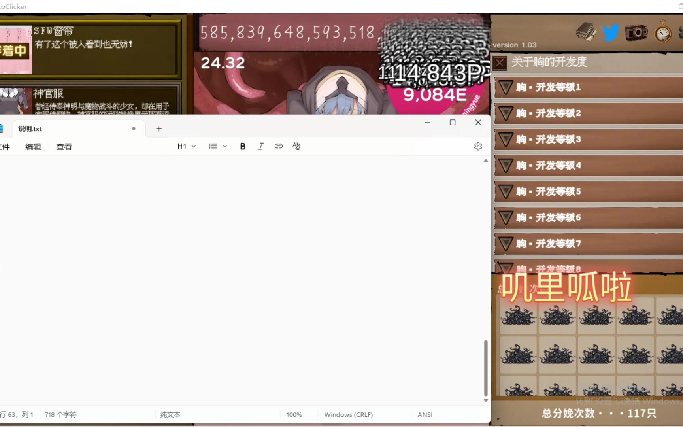This screenshot has height=427, width=683.
Task: Close the 关于胸的开发度 panel
Action: click(500, 62)
